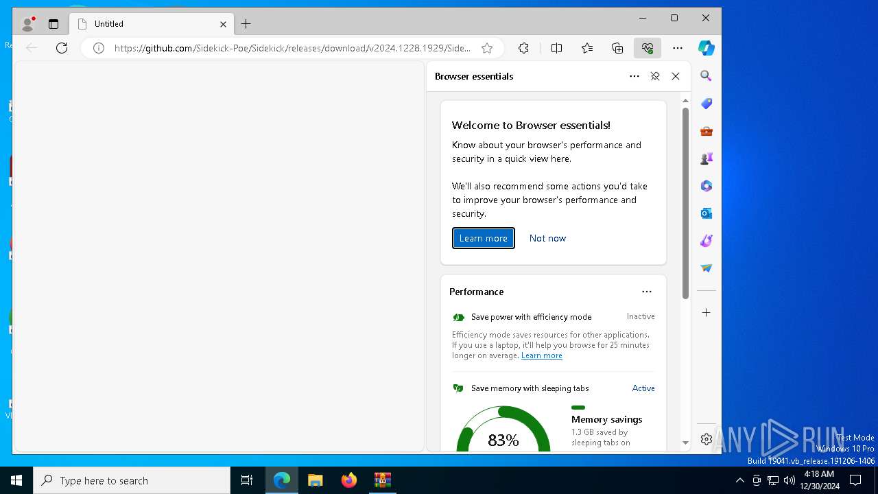The height and width of the screenshot is (494, 878).
Task: Open the Windows Start menu
Action: [x=16, y=480]
